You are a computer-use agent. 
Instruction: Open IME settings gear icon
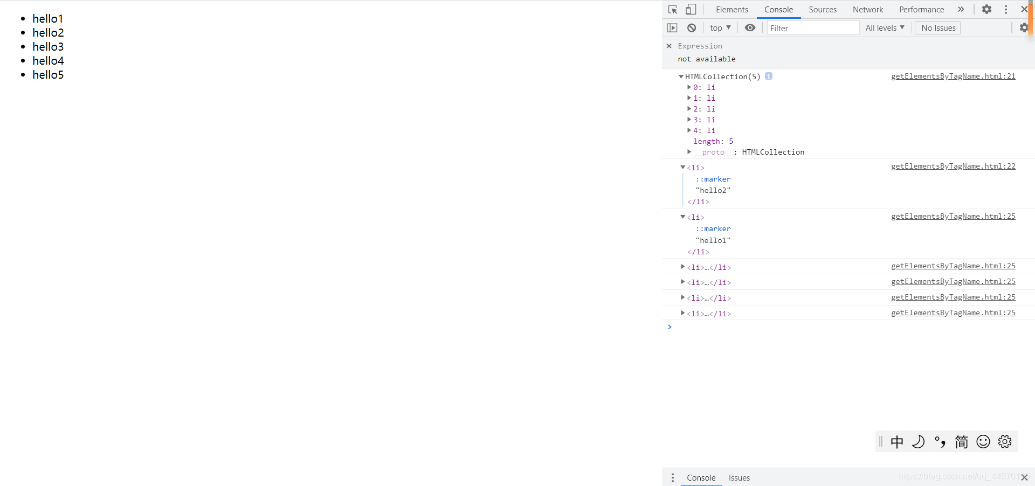(1005, 442)
